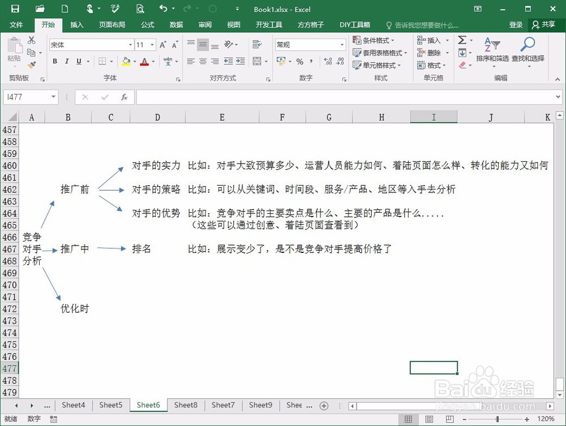
Task: Toggle Italic formatting
Action: [x=67, y=61]
